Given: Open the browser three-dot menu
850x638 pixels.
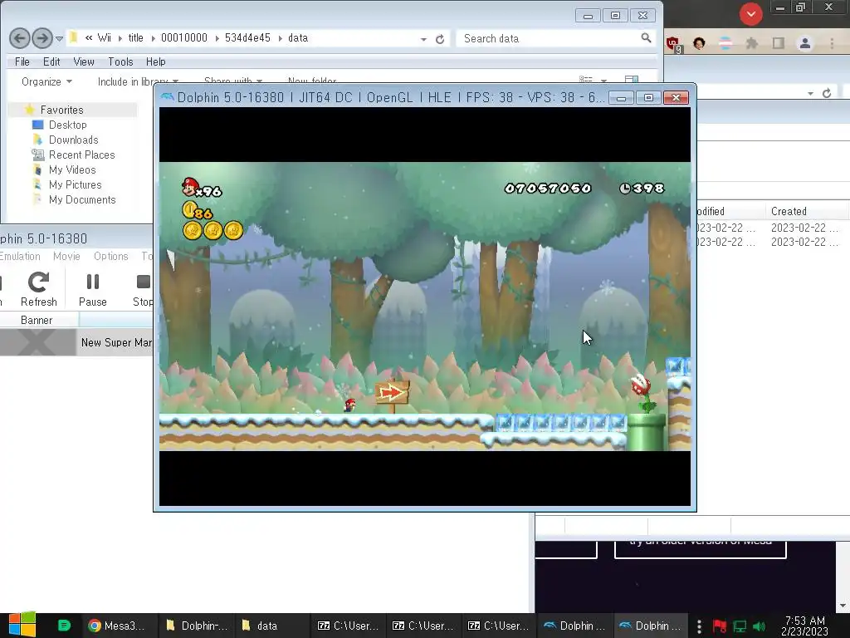Looking at the screenshot, I should click(832, 43).
